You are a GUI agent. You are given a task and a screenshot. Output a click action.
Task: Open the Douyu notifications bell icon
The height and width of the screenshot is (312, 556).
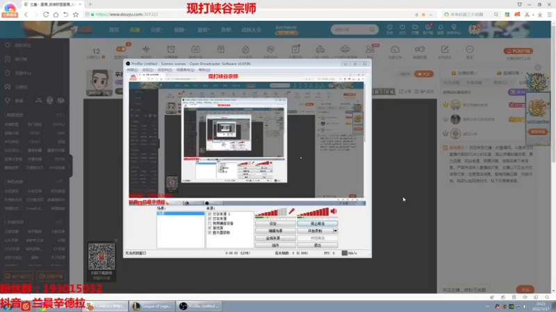pos(441,27)
